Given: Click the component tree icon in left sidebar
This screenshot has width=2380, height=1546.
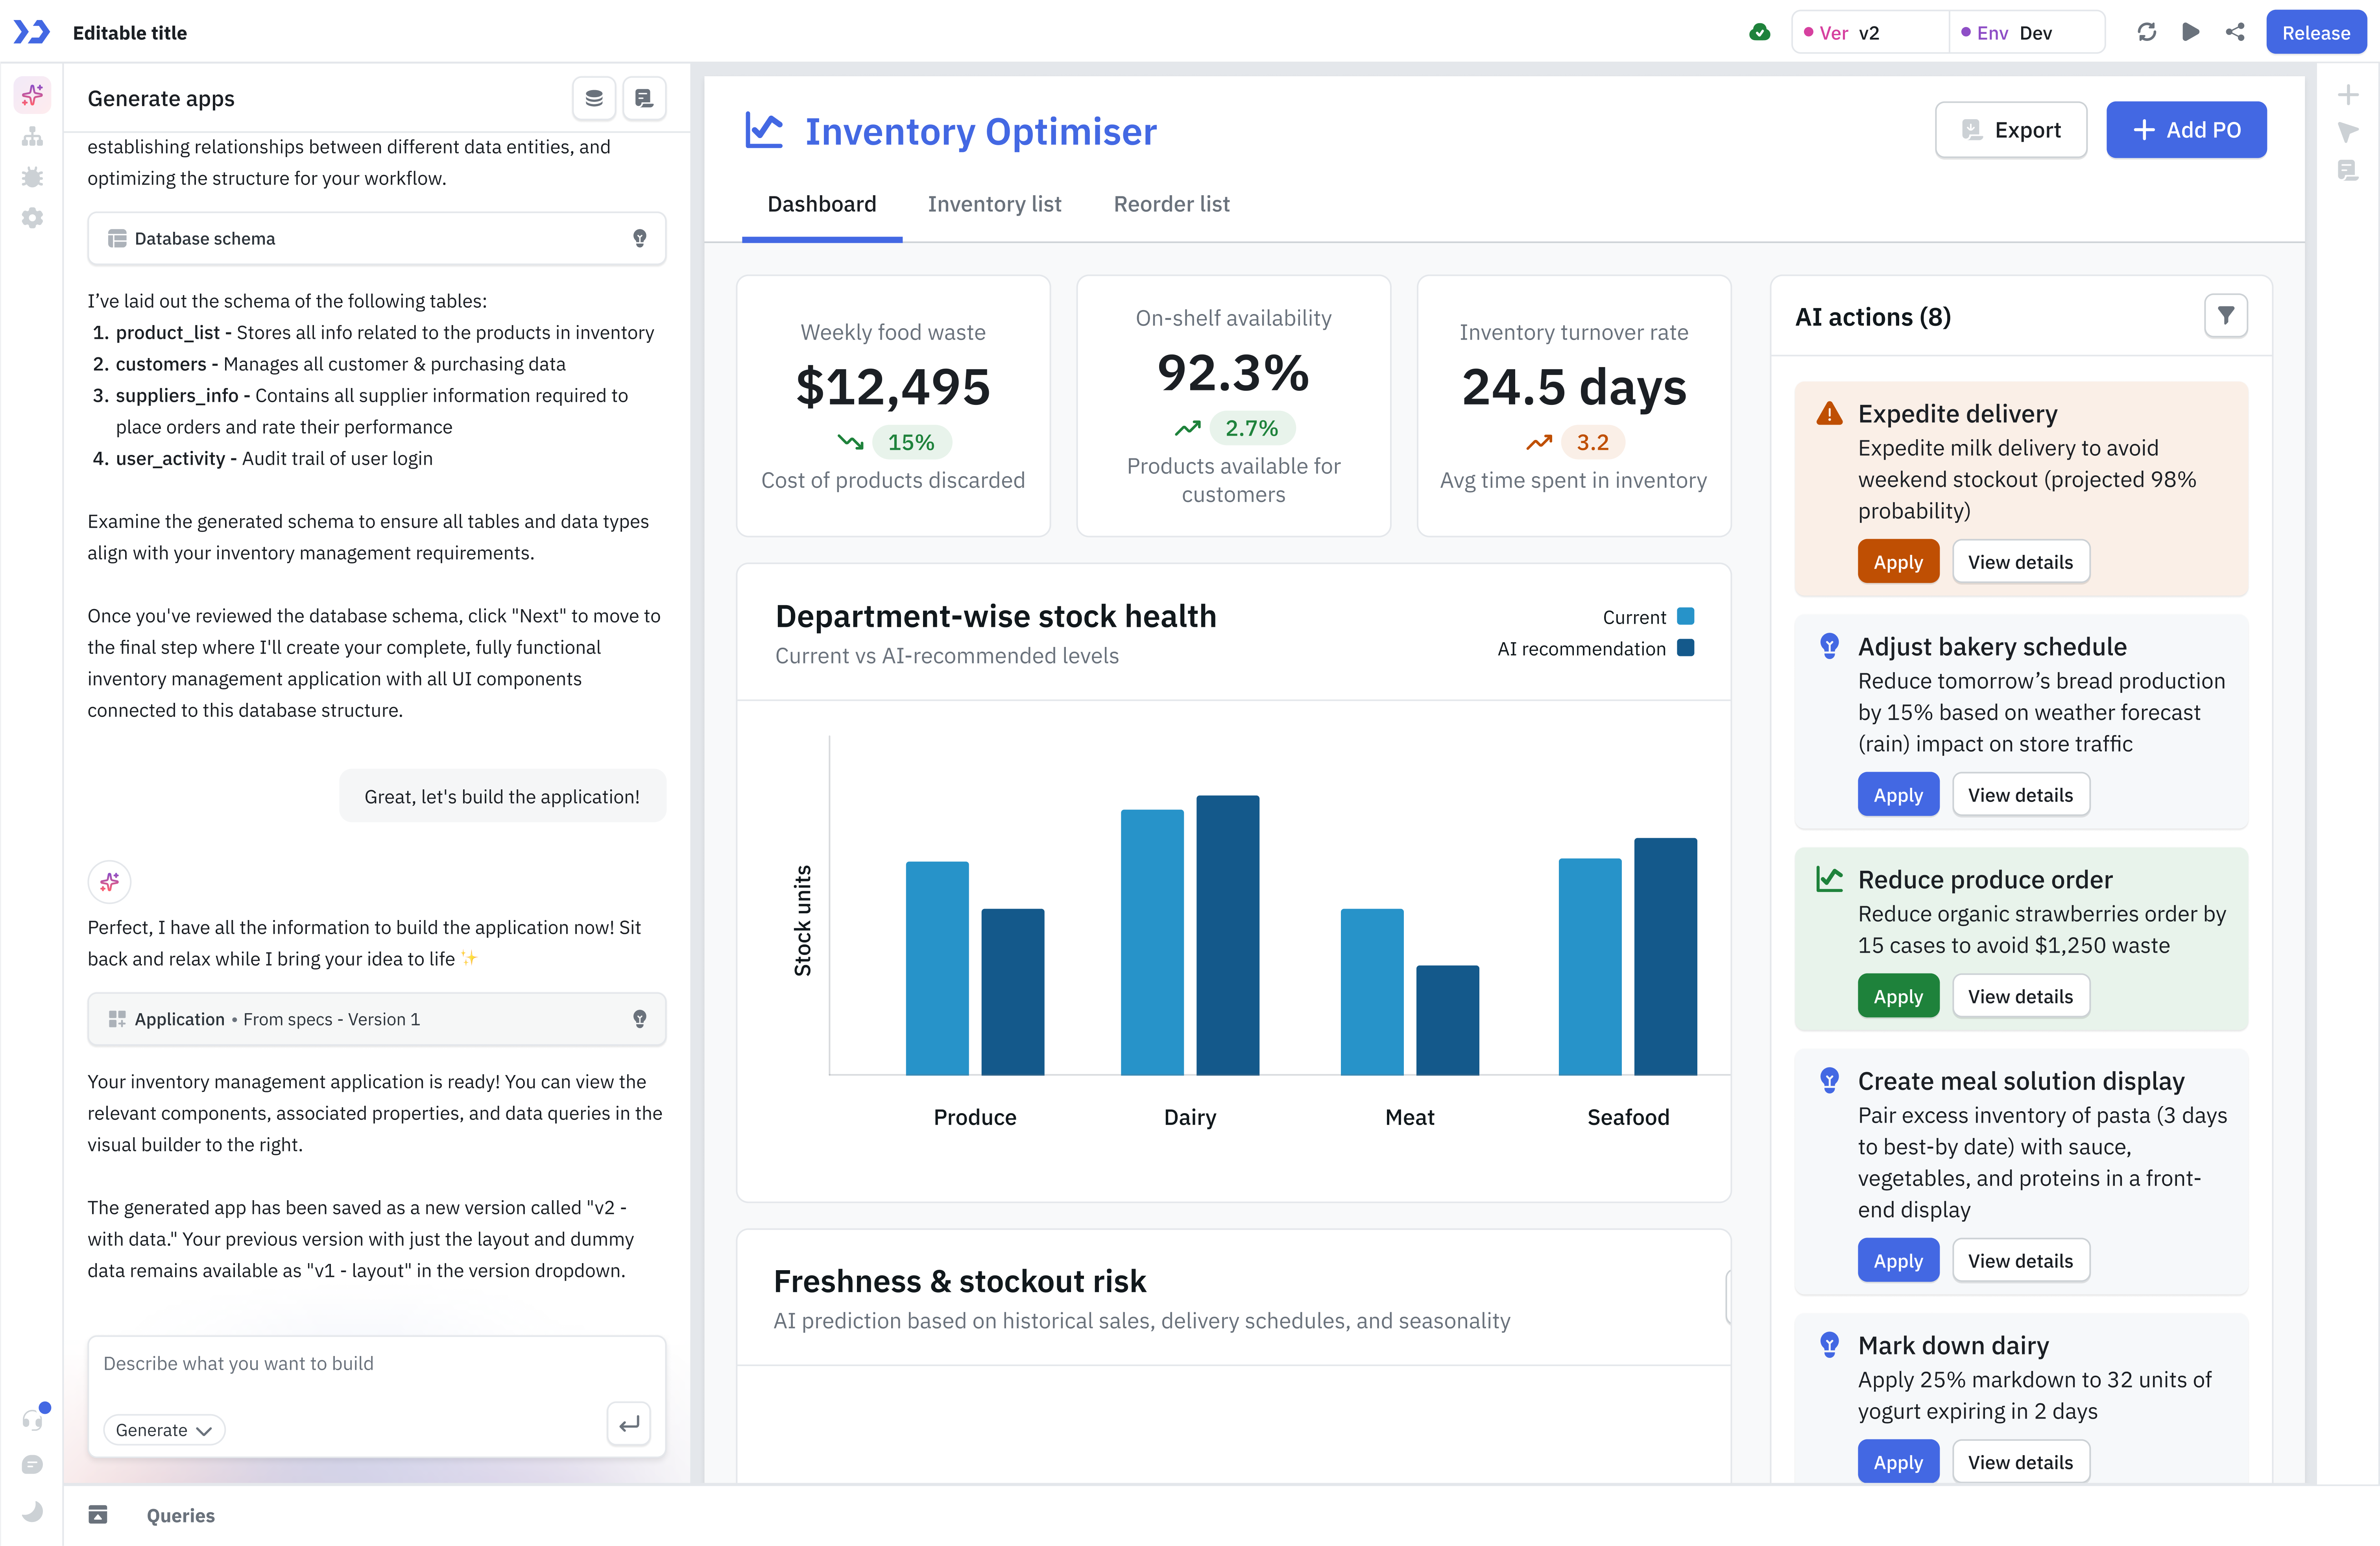Looking at the screenshot, I should 32,136.
